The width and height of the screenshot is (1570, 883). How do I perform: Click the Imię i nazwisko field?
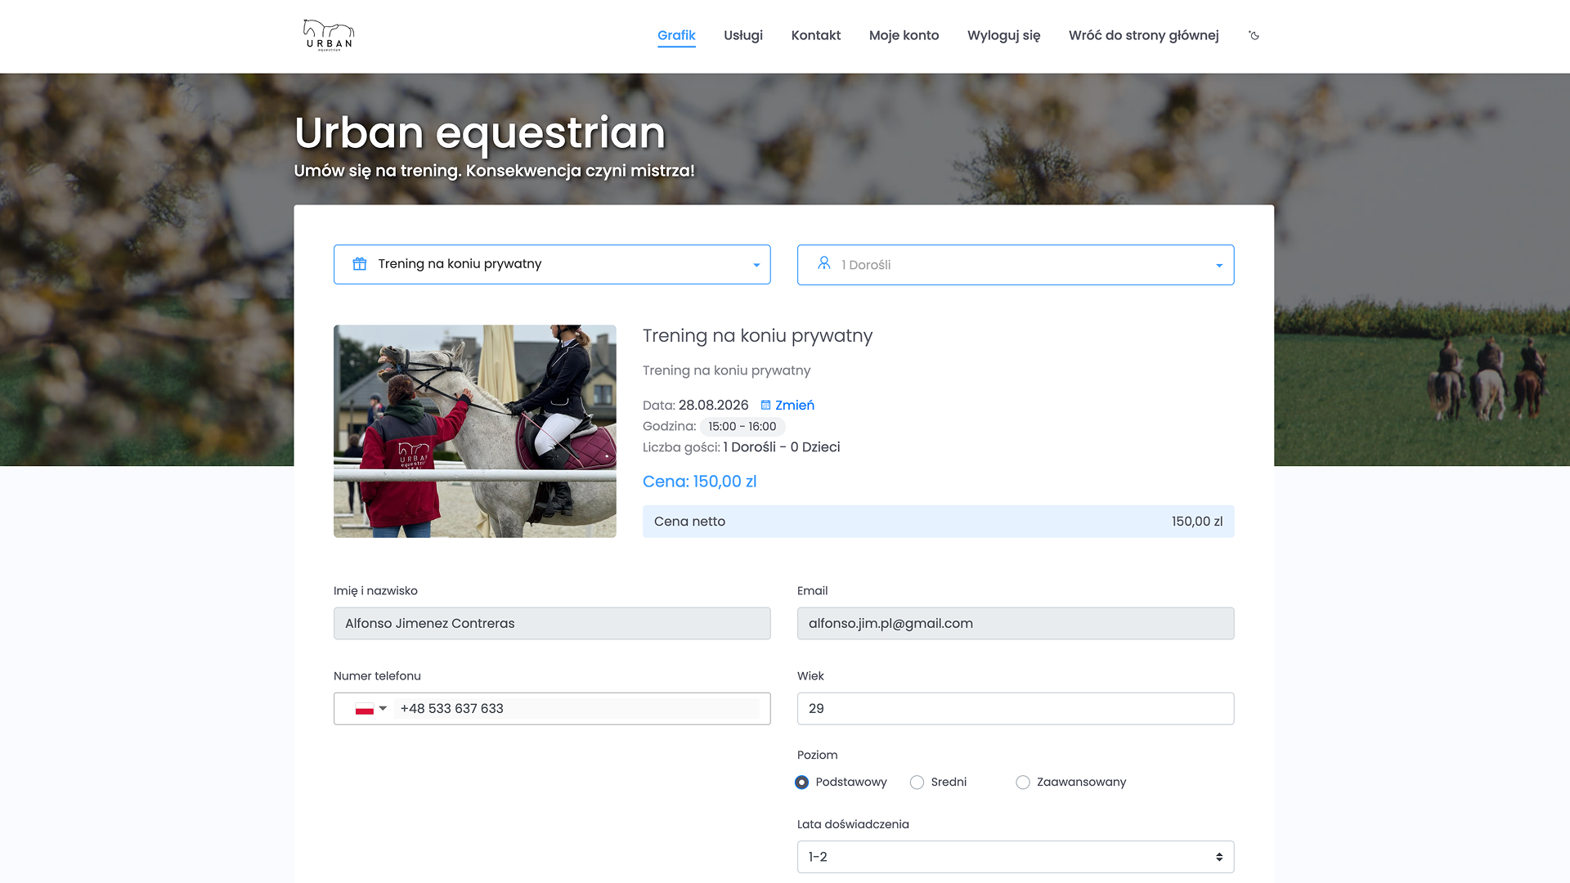(x=552, y=624)
